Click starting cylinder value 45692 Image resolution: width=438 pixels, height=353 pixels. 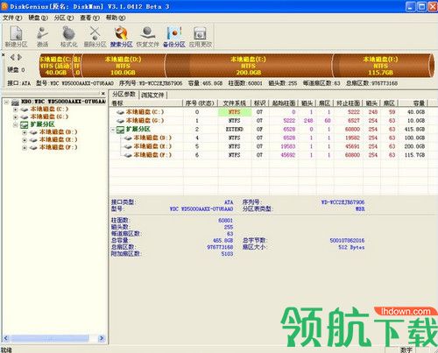(287, 155)
